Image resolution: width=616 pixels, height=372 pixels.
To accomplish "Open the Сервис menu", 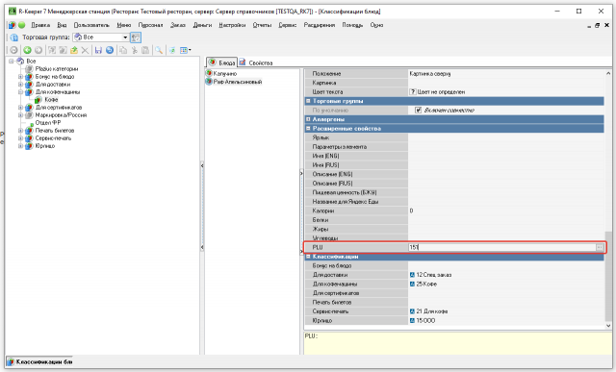I will click(288, 25).
